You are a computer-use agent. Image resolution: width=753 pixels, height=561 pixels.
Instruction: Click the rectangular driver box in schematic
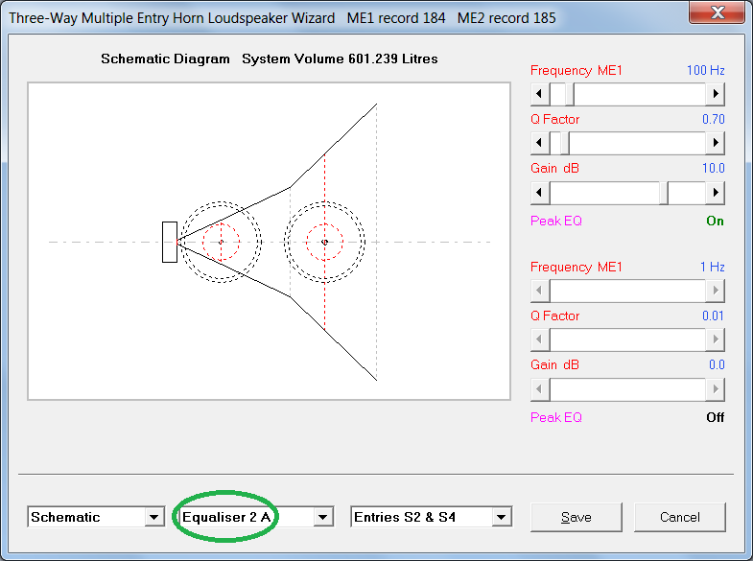point(170,242)
